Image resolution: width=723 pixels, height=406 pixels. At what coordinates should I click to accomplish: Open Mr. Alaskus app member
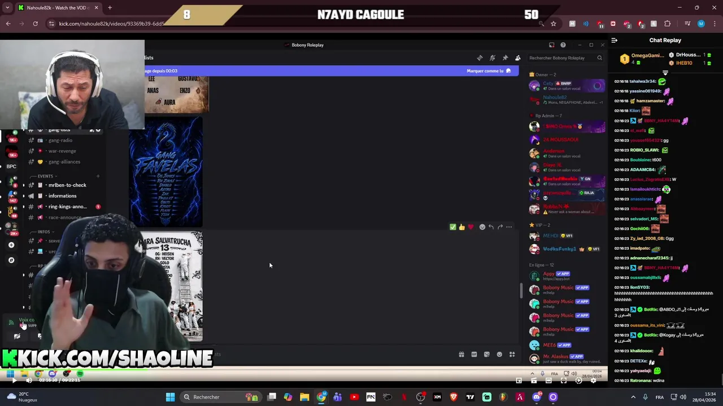coord(567,359)
